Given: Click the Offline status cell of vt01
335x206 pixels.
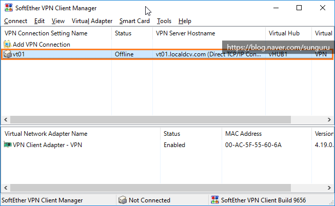Looking at the screenshot, I should pos(124,54).
